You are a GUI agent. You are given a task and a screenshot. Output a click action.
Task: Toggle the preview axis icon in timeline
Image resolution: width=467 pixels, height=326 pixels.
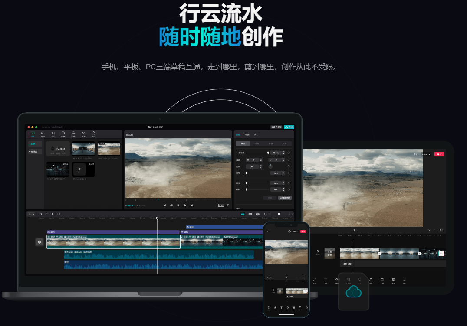[x=258, y=214]
